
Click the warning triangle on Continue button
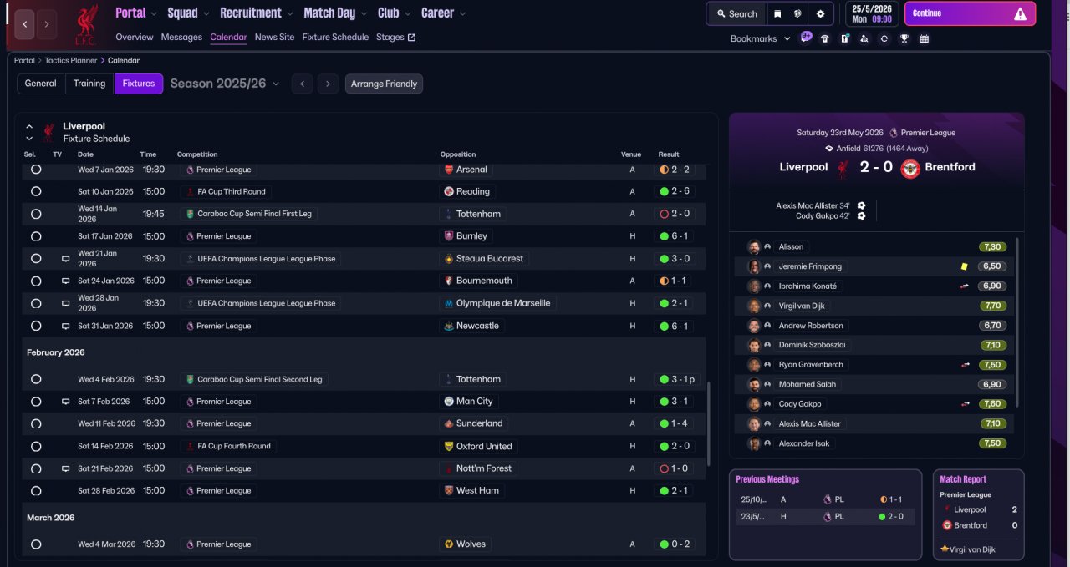pos(1020,13)
